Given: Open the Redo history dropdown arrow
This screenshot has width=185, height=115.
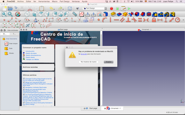Looking at the screenshot, I should (x=63, y=9).
